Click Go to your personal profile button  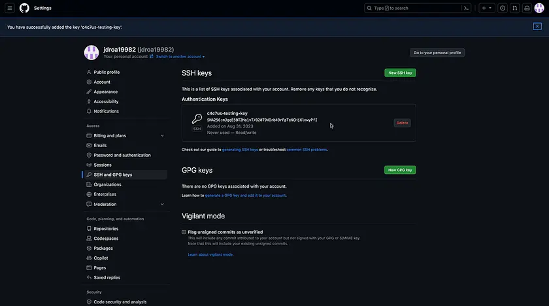[437, 52]
